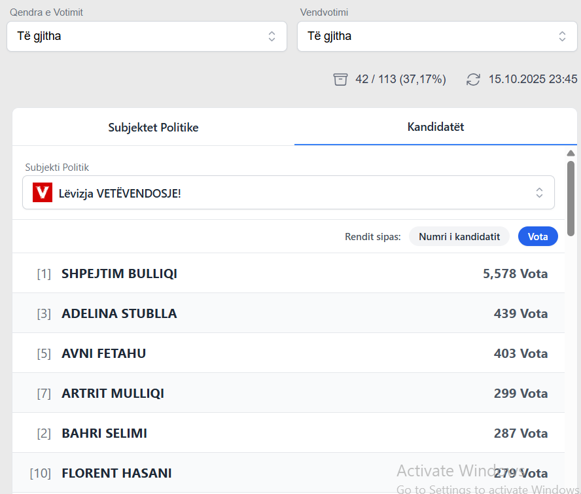Click the refresh icon beside the 15.10.2025 timestamp
This screenshot has height=494, width=581.
pos(473,79)
